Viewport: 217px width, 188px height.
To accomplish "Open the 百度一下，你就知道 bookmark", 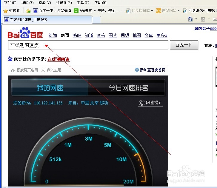I will click(x=52, y=11).
